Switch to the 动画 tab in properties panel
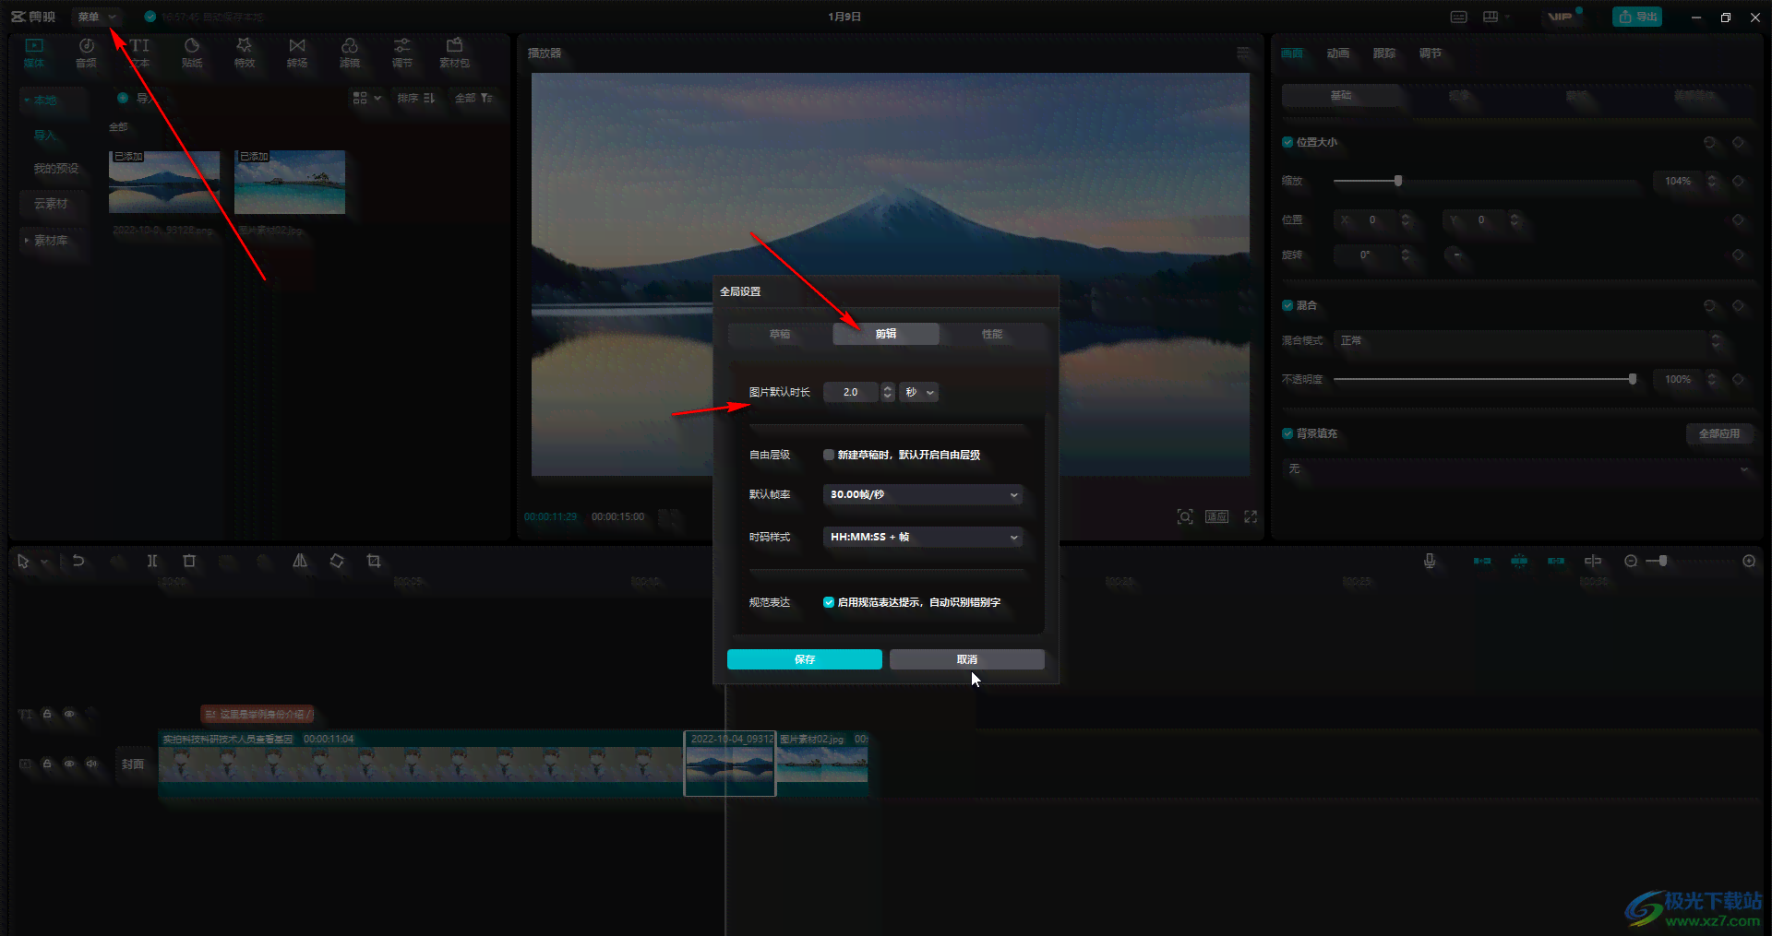The height and width of the screenshot is (936, 1772). tap(1338, 53)
